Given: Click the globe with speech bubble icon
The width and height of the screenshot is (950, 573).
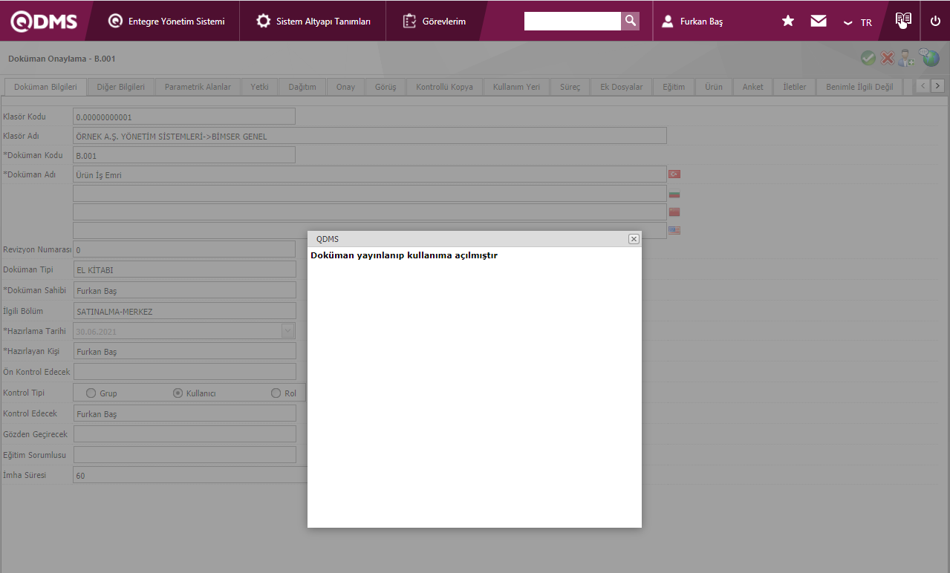Looking at the screenshot, I should point(929,57).
